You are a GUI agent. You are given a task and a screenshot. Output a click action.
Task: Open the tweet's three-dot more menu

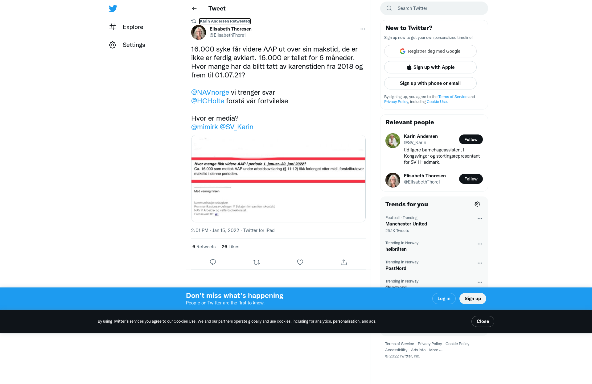363,29
